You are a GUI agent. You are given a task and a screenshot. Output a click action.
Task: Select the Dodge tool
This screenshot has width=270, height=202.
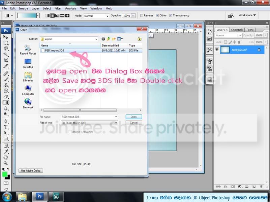pos(6,114)
